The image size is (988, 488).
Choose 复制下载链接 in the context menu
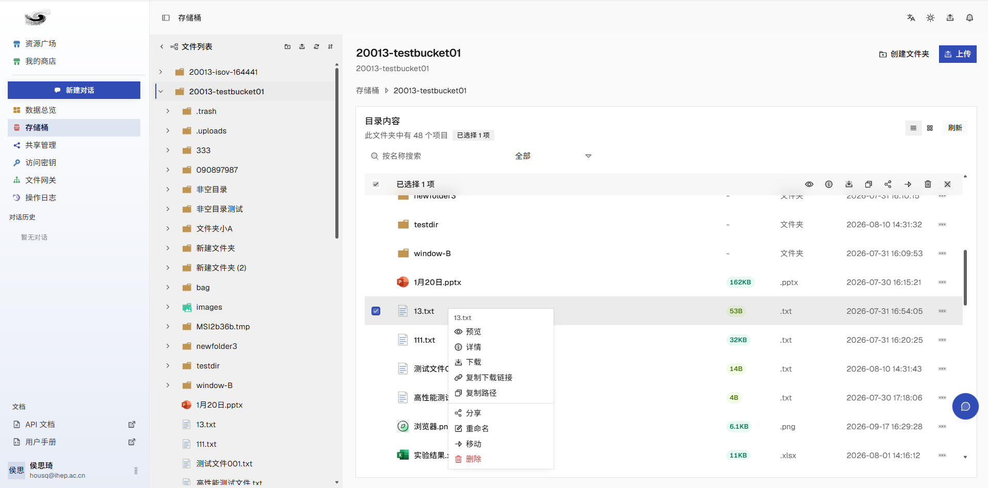point(500,377)
